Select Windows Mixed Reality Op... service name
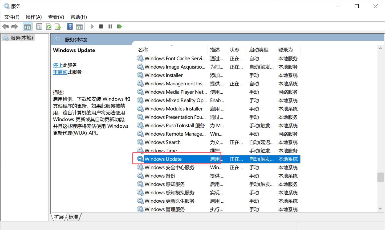The height and width of the screenshot is (230, 385). tap(176, 101)
